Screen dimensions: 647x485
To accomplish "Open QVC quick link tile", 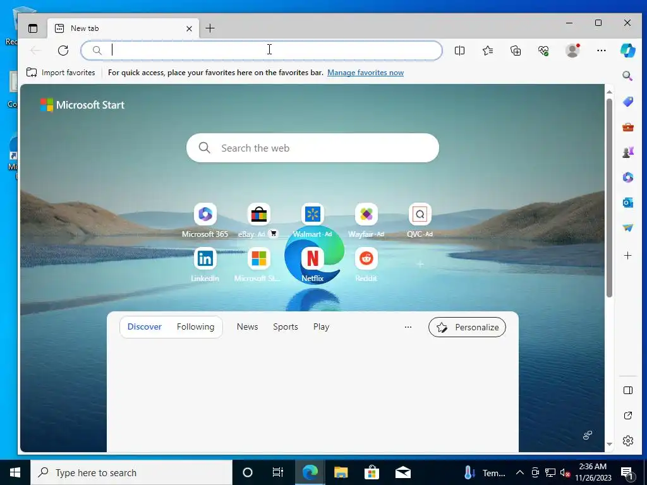I will pyautogui.click(x=420, y=220).
